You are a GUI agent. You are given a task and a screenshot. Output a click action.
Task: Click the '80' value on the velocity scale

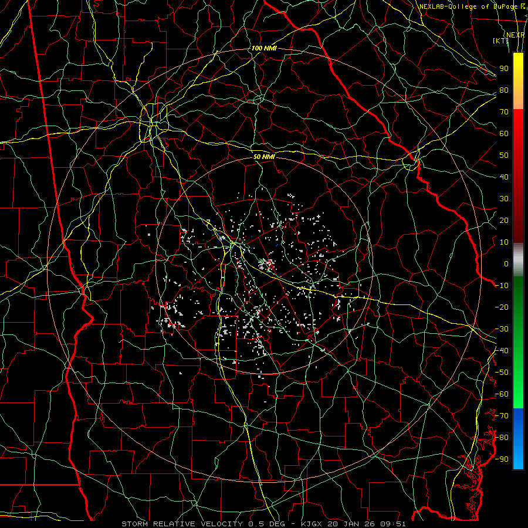point(504,90)
